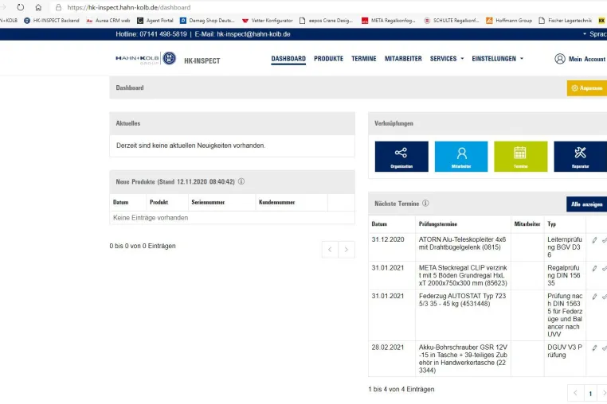The image size is (607, 404).
Task: Go to previous page of Nächste Termine
Action: point(575,393)
